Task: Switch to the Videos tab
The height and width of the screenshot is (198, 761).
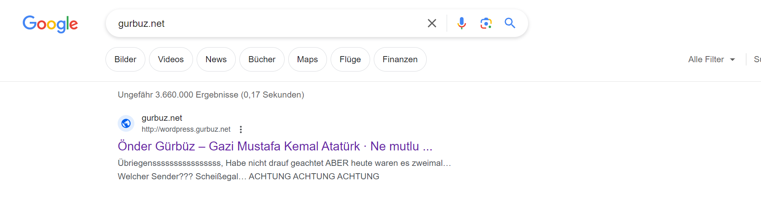Action: coord(171,59)
